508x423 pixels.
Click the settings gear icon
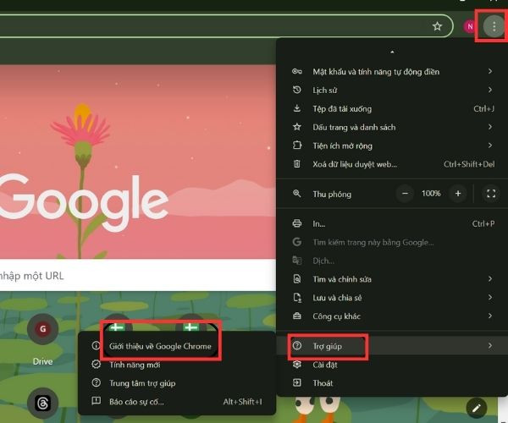point(297,365)
